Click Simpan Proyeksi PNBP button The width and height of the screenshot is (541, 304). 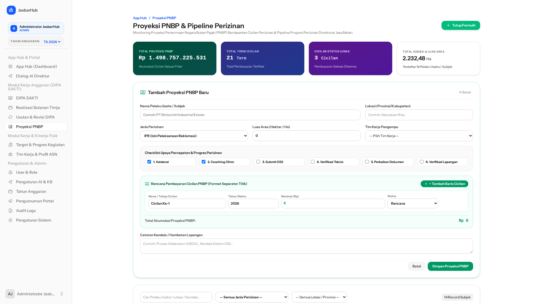click(x=450, y=266)
